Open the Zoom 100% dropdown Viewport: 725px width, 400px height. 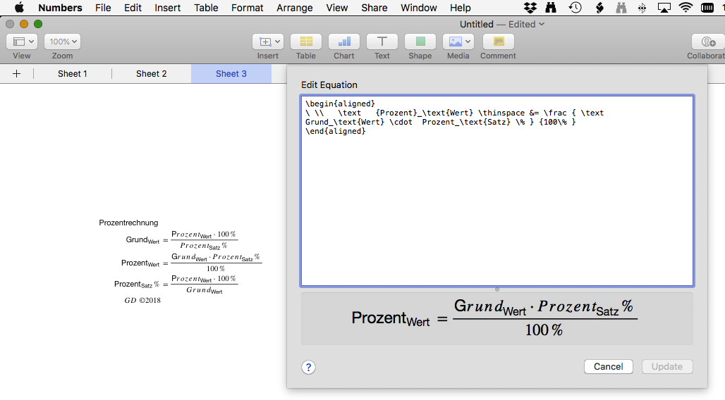pyautogui.click(x=62, y=42)
